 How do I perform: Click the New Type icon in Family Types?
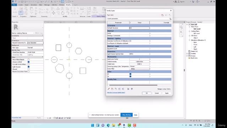[x=162, y=15]
